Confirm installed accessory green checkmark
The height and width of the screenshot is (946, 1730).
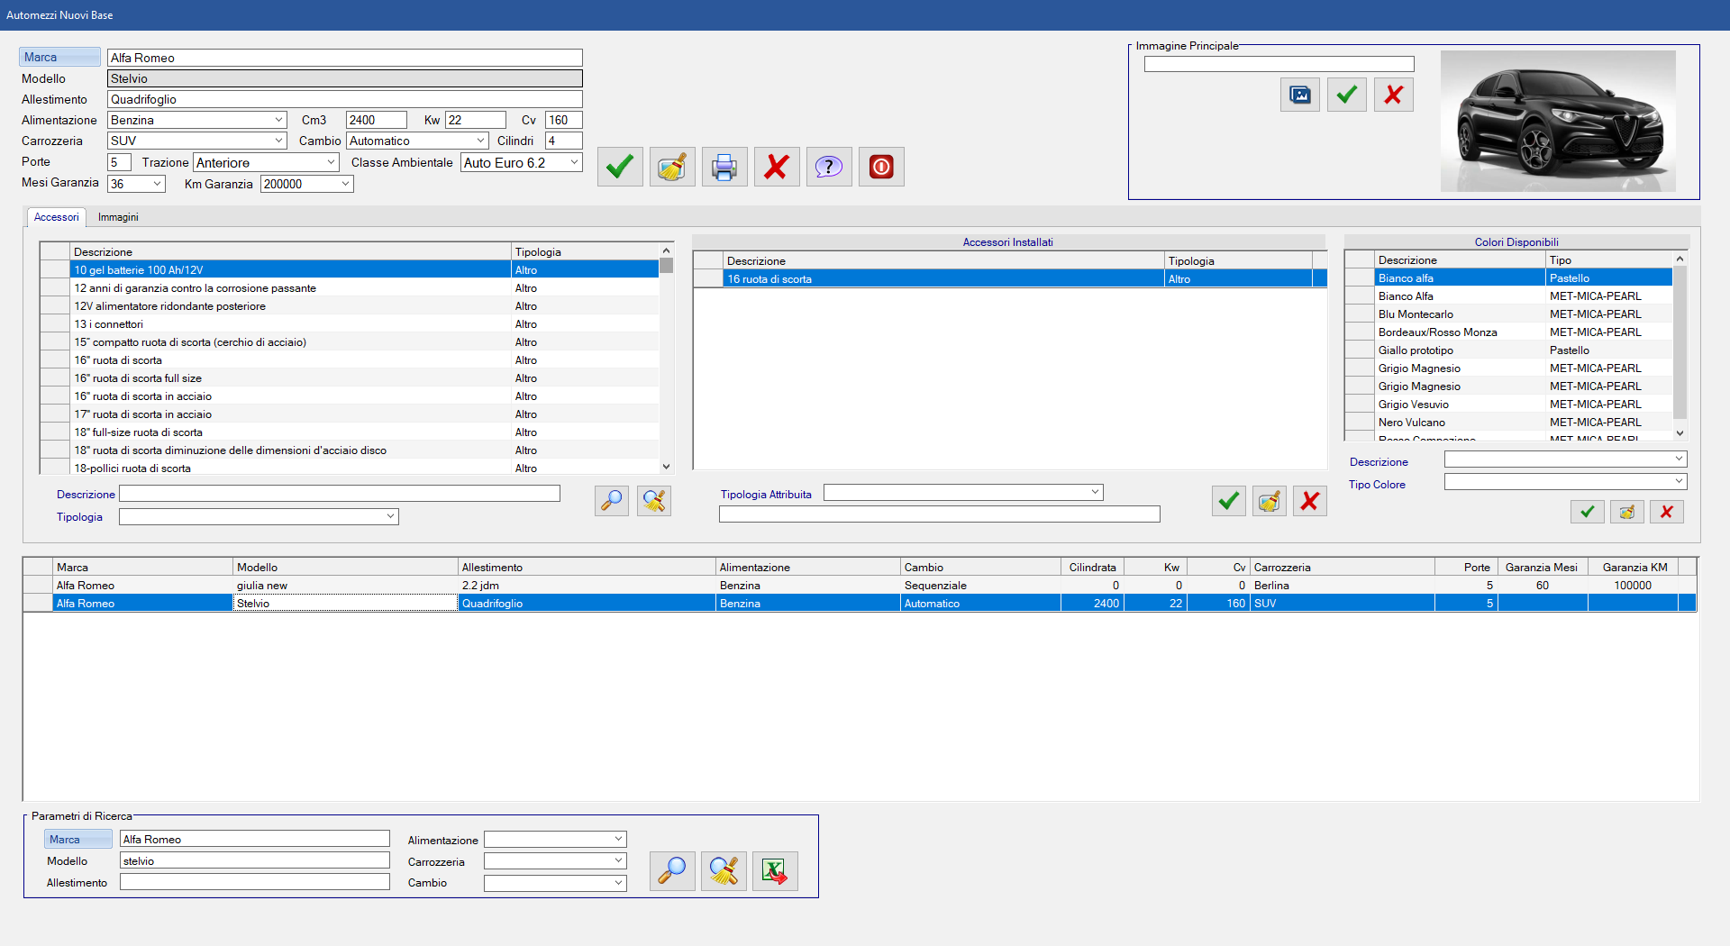[1229, 500]
